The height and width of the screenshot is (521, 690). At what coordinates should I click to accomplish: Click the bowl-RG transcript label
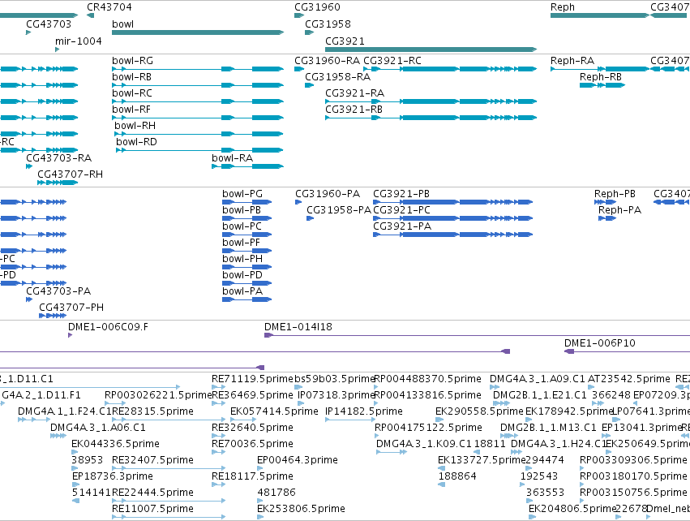[x=132, y=61]
